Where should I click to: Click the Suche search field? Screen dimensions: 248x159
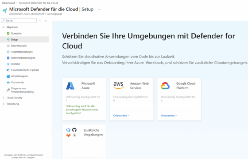(x=19, y=20)
